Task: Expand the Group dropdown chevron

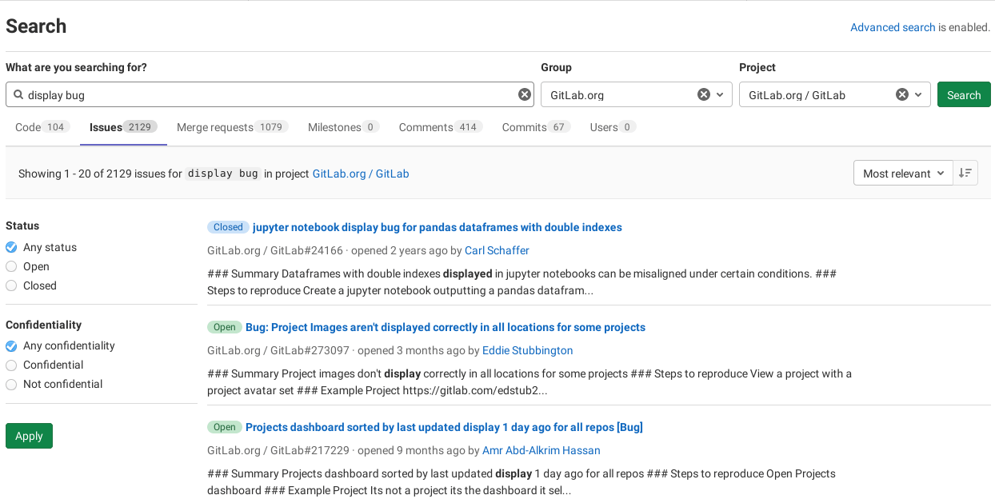Action: click(720, 94)
